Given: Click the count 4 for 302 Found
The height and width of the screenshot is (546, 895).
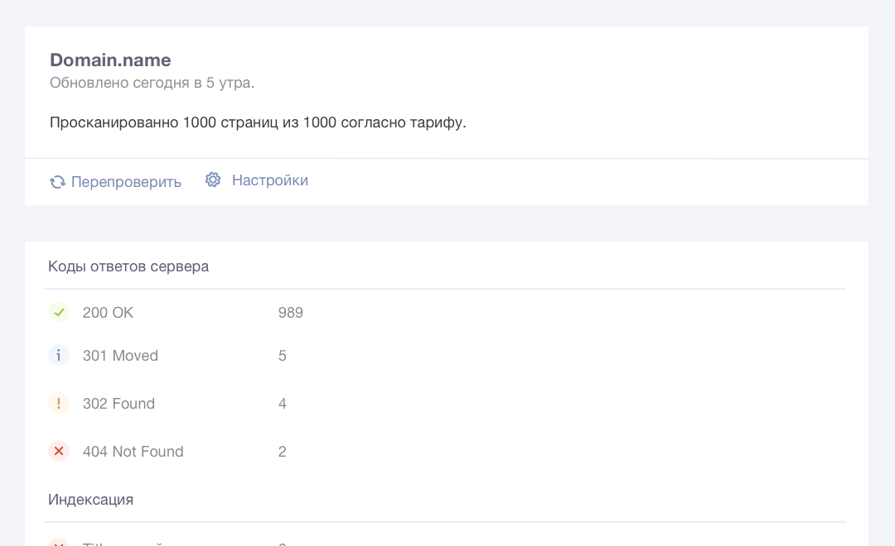Looking at the screenshot, I should point(283,404).
